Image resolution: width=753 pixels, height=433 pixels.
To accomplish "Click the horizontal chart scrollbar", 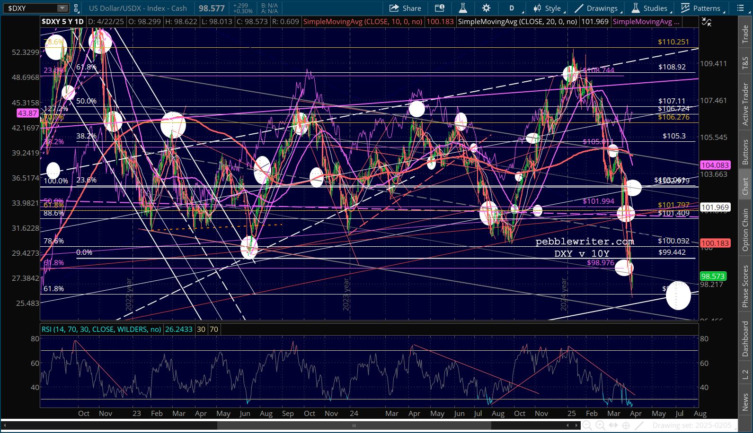I will (354, 425).
